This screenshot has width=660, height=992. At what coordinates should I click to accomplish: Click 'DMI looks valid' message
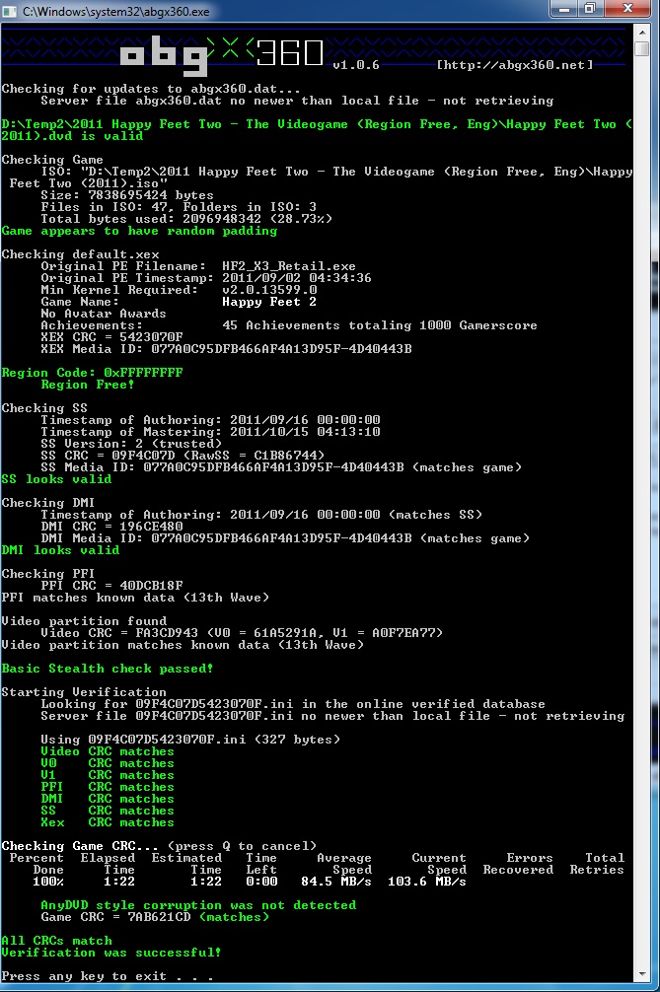60,550
